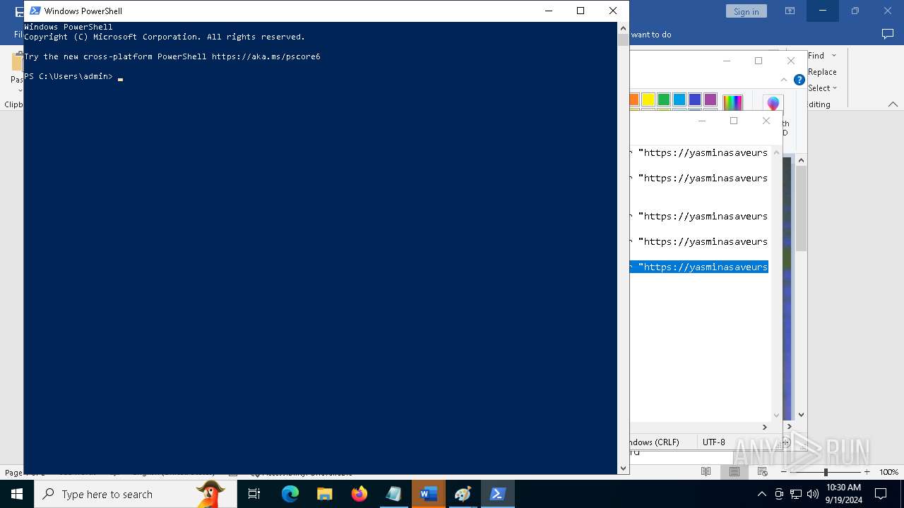The height and width of the screenshot is (508, 904).
Task: Click the PowerShell scrollbar down arrow
Action: click(x=623, y=468)
